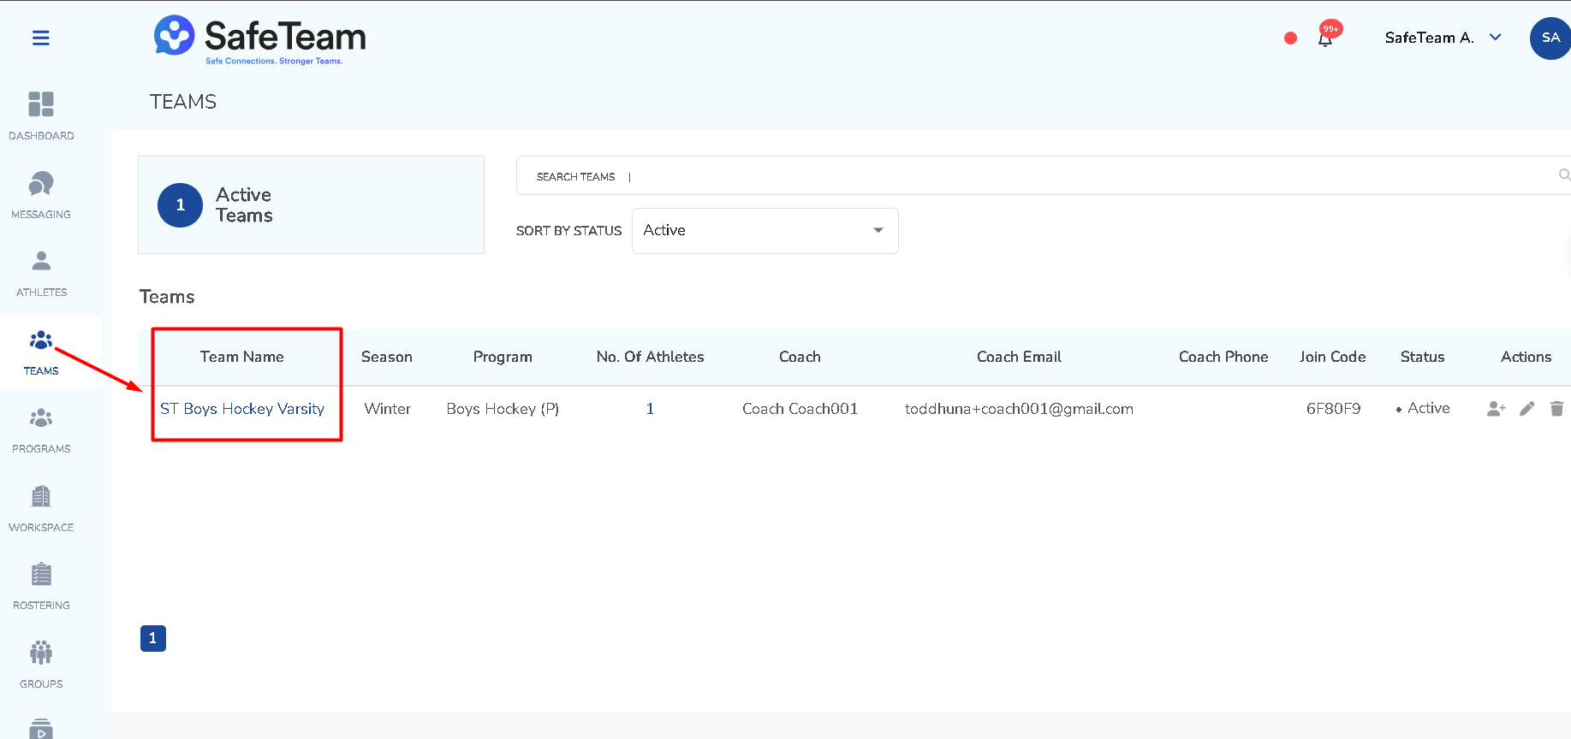Click the Coach column header

click(x=800, y=357)
